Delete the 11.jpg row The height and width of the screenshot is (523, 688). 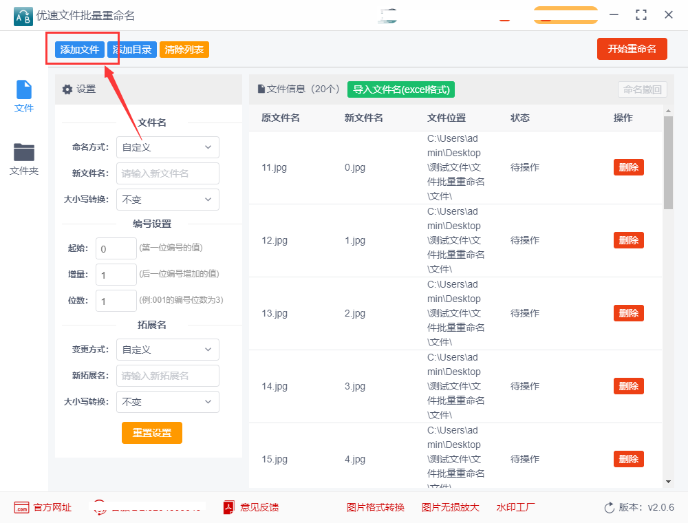628,167
